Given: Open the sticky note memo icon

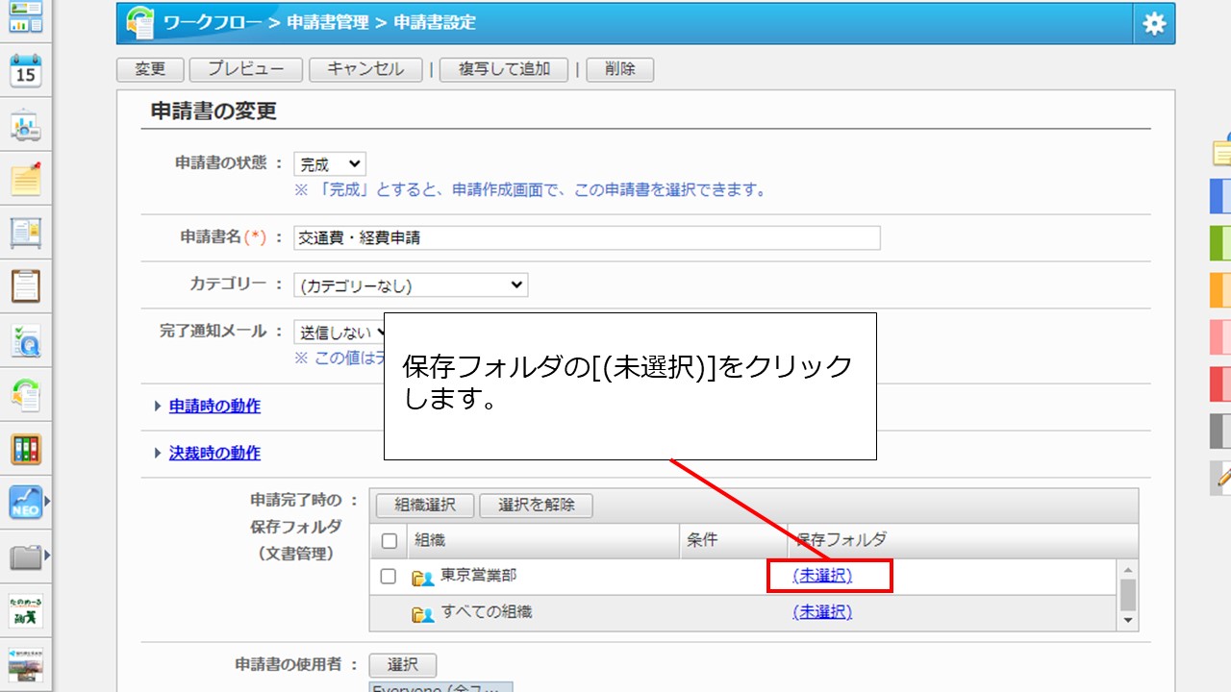Looking at the screenshot, I should tap(26, 178).
